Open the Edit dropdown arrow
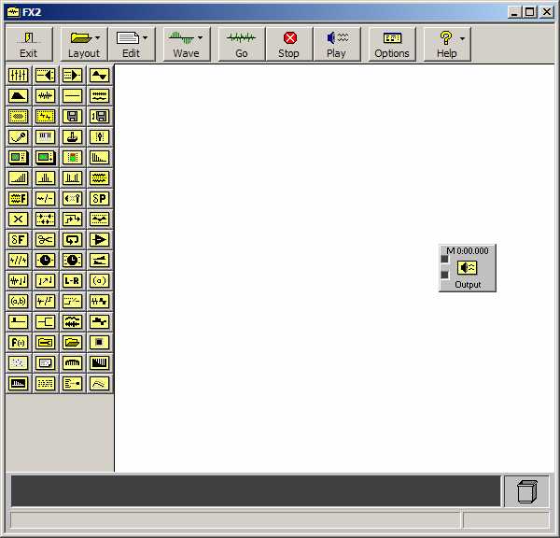Viewport: 560px width, 538px height. pyautogui.click(x=146, y=38)
